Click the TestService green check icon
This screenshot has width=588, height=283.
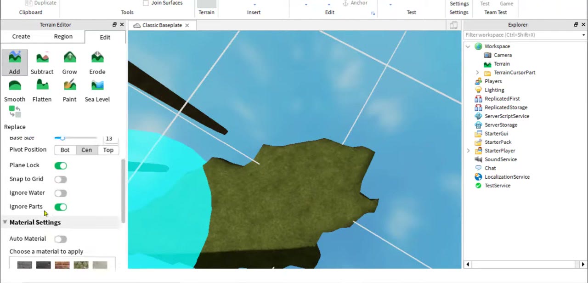[x=478, y=186]
